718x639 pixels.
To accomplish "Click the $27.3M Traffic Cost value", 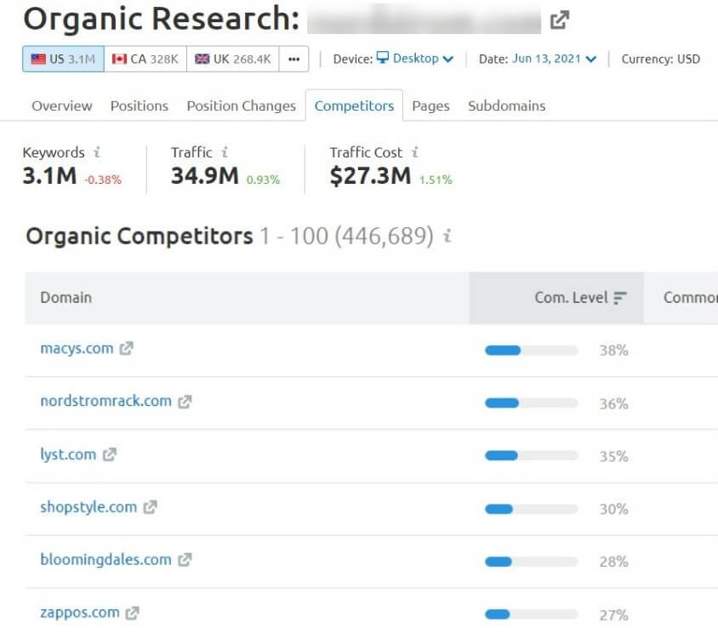I will (370, 176).
